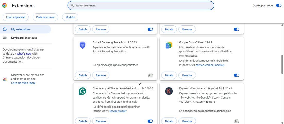Click the Grammarly green G icon

pos(83,91)
